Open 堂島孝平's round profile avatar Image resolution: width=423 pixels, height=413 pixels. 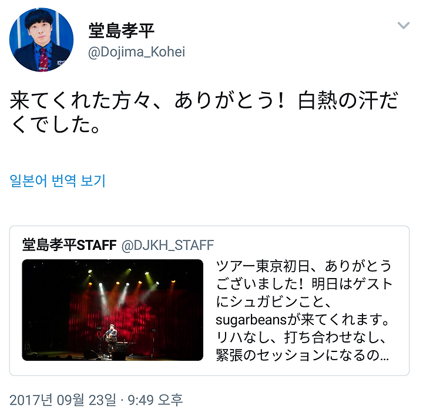pyautogui.click(x=41, y=40)
